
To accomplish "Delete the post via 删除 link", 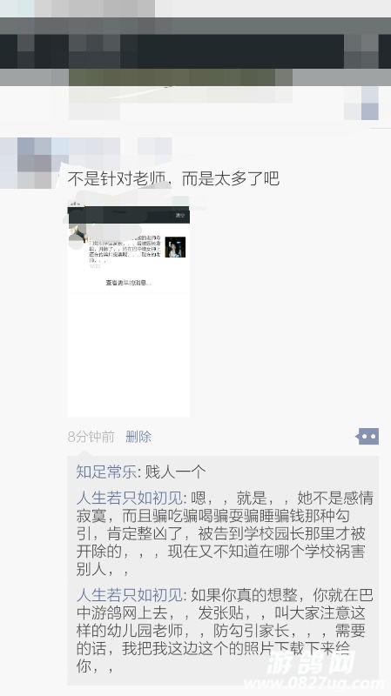I will (x=138, y=437).
